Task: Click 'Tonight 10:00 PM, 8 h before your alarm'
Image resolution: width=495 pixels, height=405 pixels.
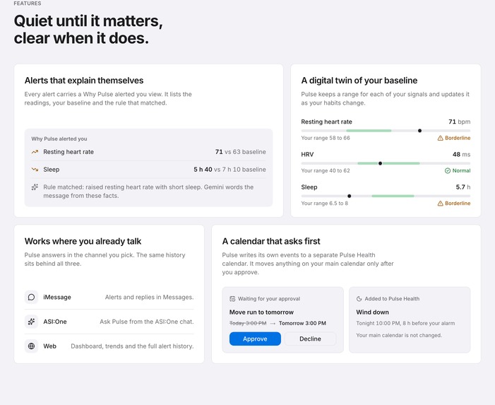Action: (x=405, y=323)
